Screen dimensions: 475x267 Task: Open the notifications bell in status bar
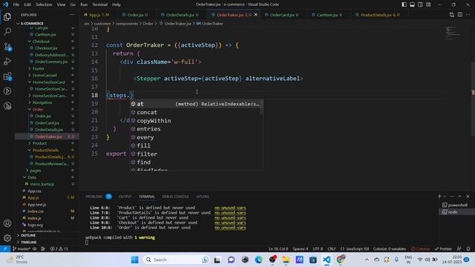pos(468,249)
